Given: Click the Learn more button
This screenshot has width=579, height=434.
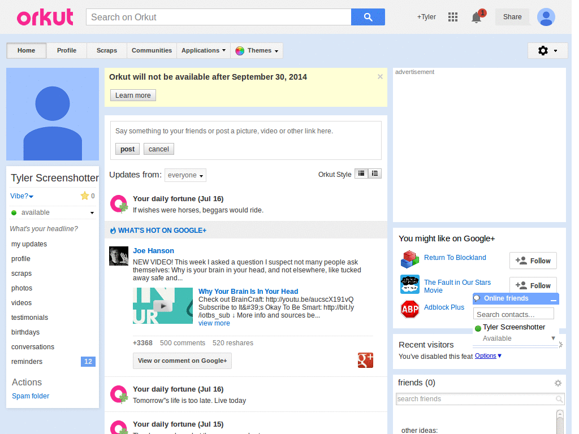Looking at the screenshot, I should (133, 95).
